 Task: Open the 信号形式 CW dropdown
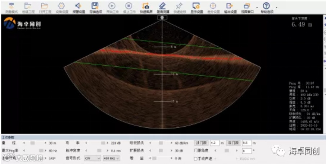coord(92,158)
